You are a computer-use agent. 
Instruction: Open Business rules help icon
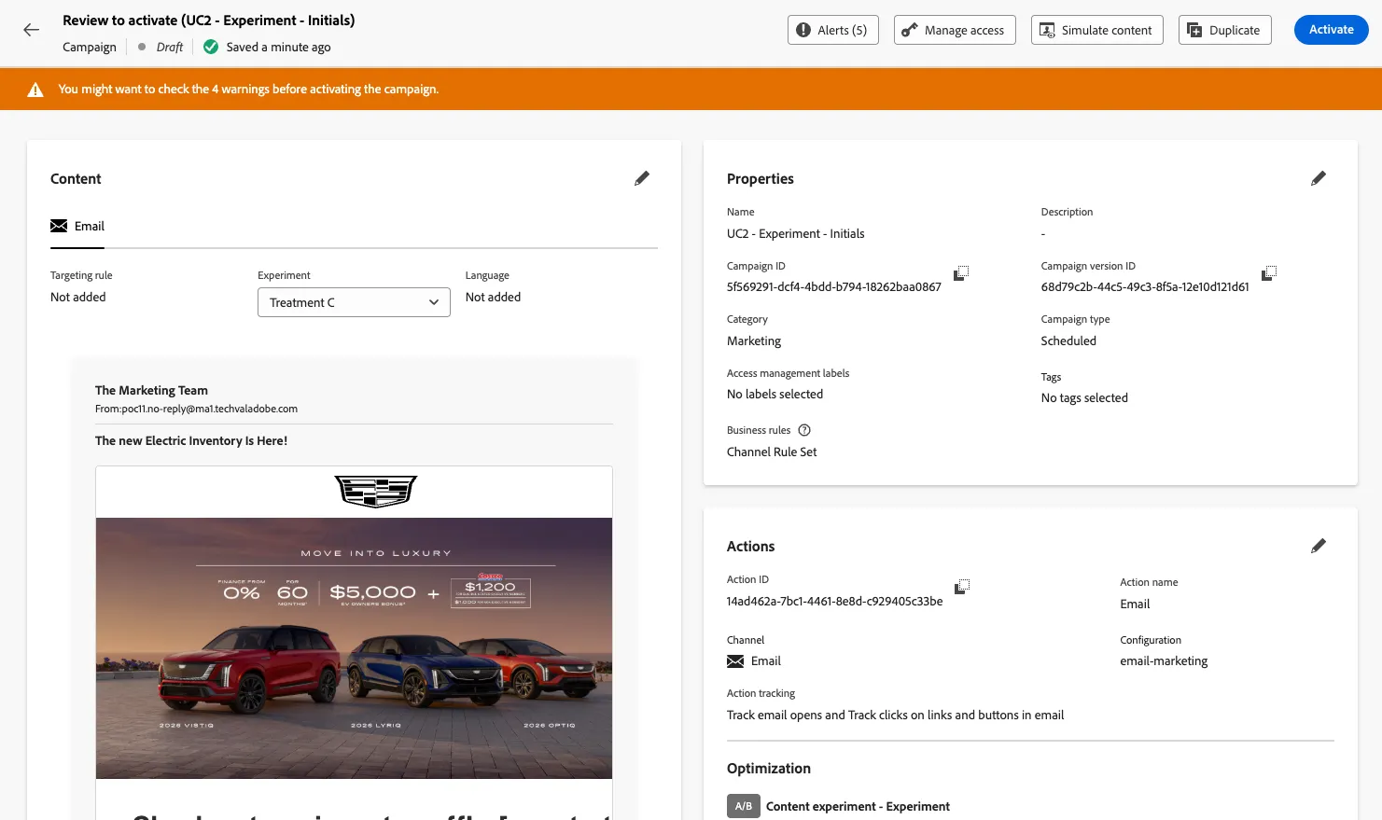click(804, 430)
